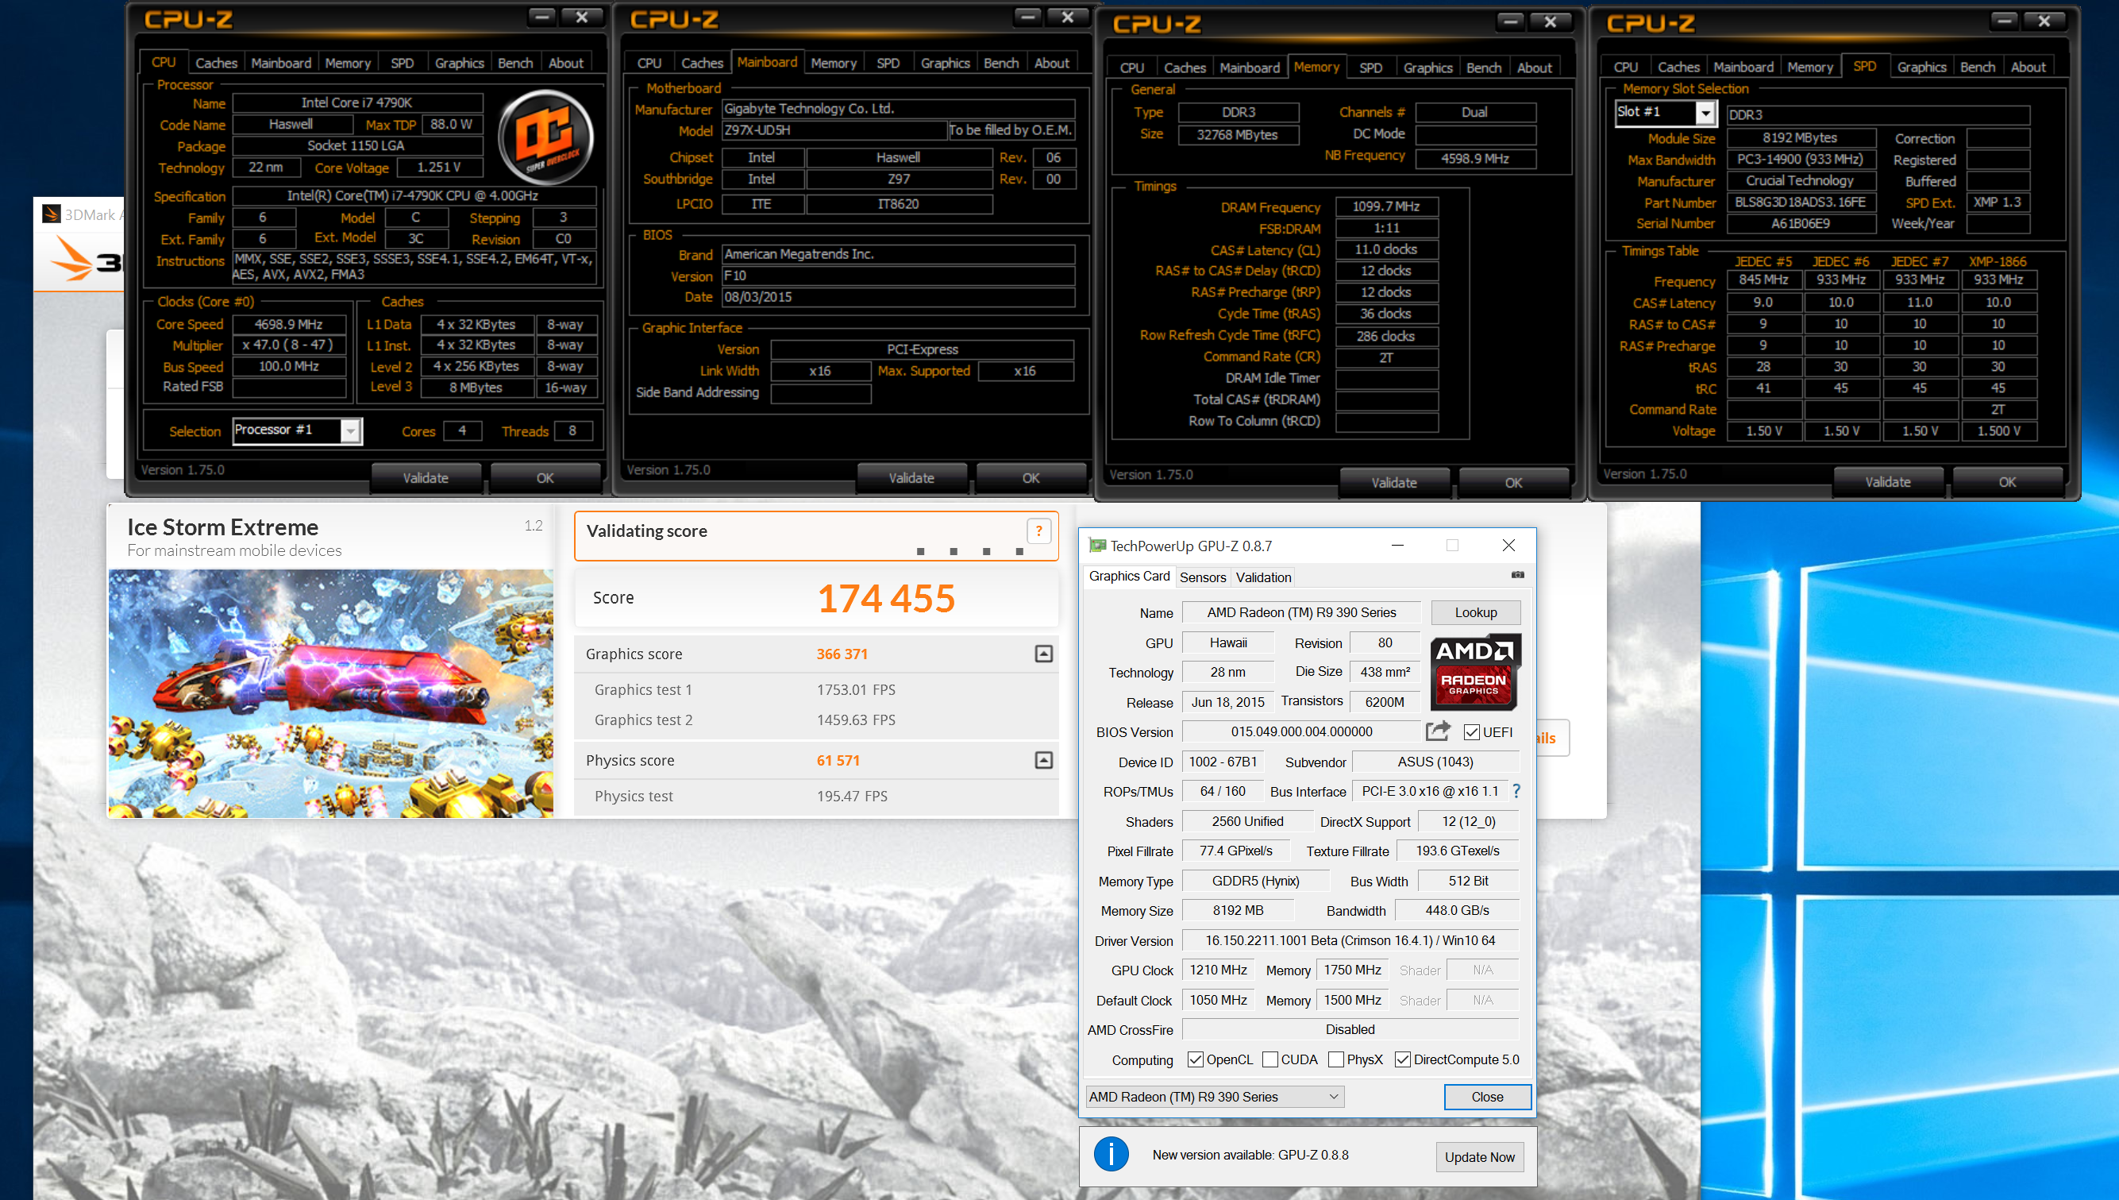Click OK in CPU-Z SPD window
Screen dimensions: 2119x1200
(2007, 481)
